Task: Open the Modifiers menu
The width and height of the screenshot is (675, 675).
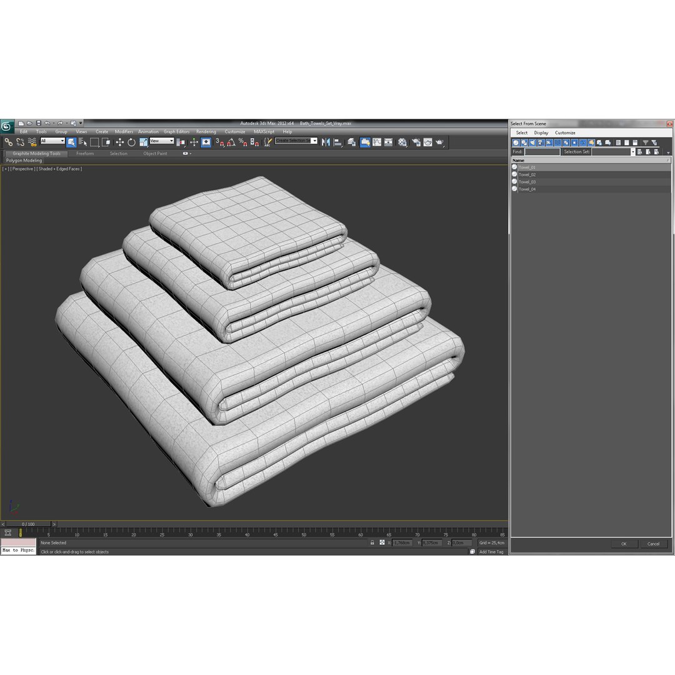Action: point(124,132)
